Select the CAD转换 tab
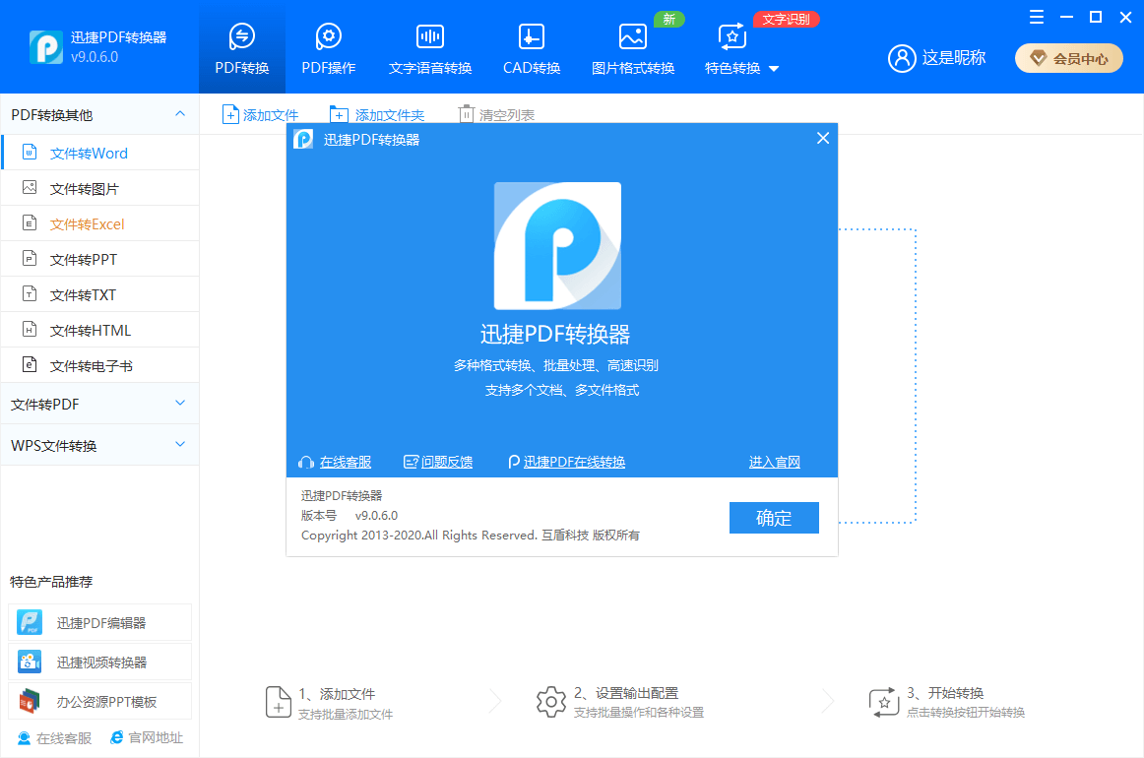 click(x=532, y=48)
